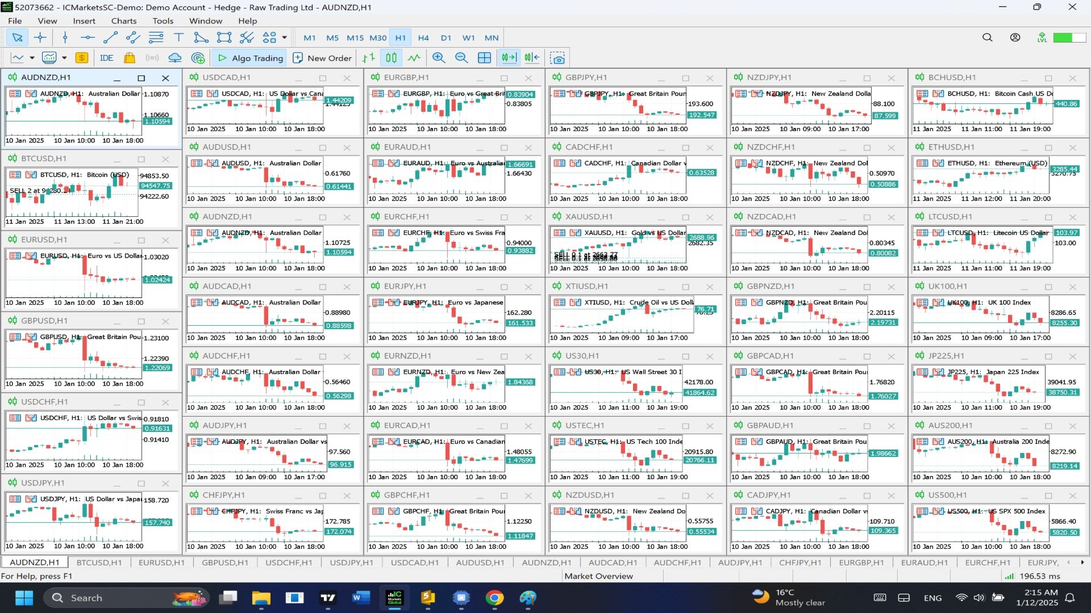Click the New Order button

tap(322, 58)
